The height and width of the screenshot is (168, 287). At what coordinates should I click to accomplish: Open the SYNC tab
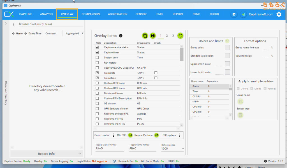tap(196, 14)
